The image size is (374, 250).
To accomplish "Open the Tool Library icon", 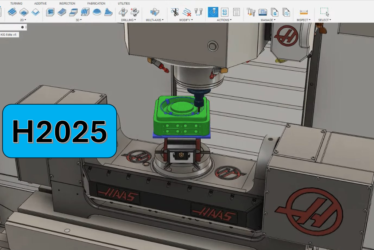I will 251,12.
